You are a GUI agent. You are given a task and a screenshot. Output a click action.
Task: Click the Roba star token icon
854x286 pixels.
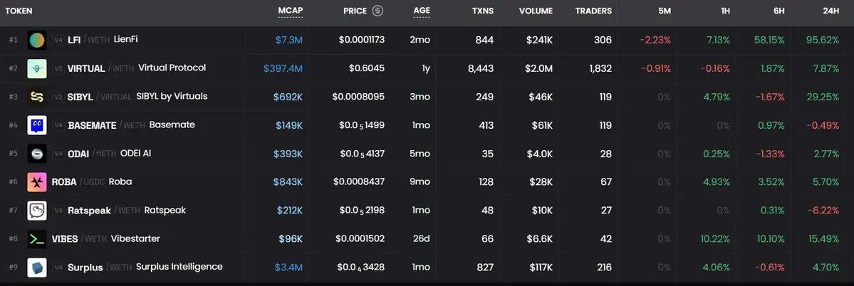[37, 182]
